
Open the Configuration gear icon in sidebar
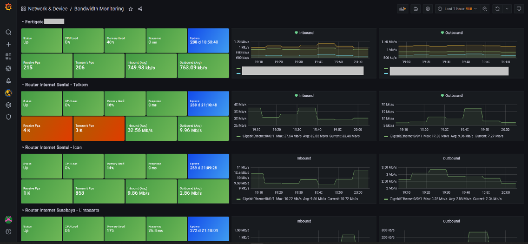(9, 105)
